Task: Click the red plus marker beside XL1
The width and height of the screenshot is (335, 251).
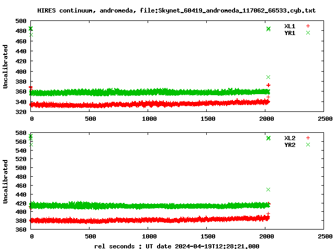Action: click(x=308, y=26)
